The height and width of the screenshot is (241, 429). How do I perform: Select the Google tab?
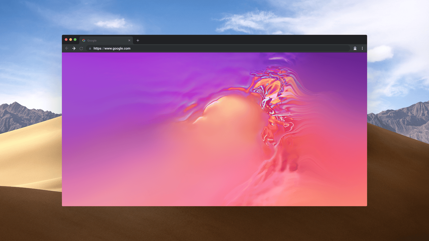coord(106,40)
